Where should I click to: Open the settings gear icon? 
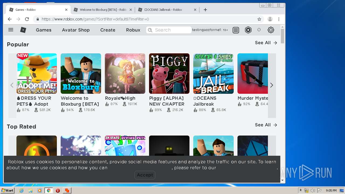pyautogui.click(x=271, y=30)
